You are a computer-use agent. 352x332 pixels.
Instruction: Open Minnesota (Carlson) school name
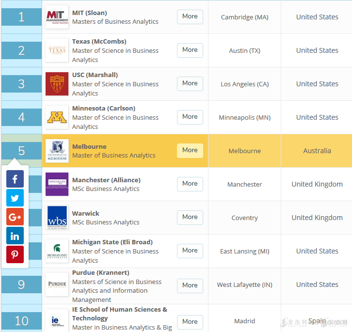104,109
